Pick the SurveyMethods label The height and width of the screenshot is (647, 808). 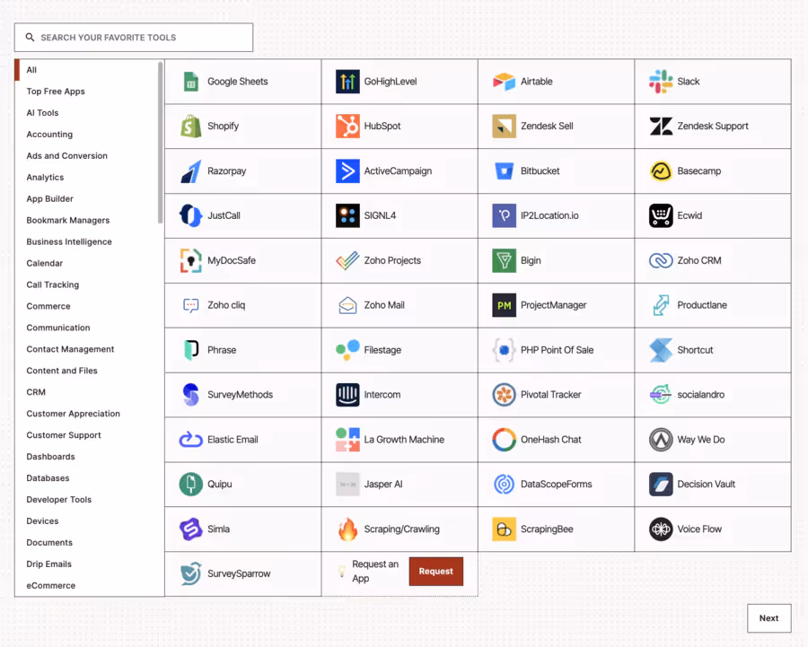[x=240, y=395]
